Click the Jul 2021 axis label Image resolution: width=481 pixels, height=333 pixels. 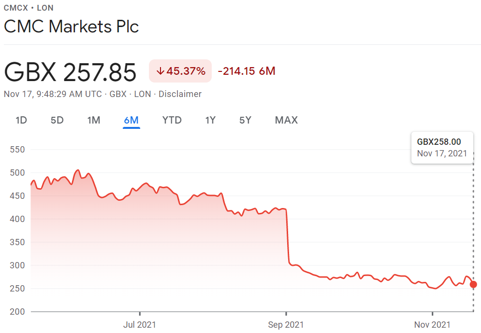[x=140, y=324]
